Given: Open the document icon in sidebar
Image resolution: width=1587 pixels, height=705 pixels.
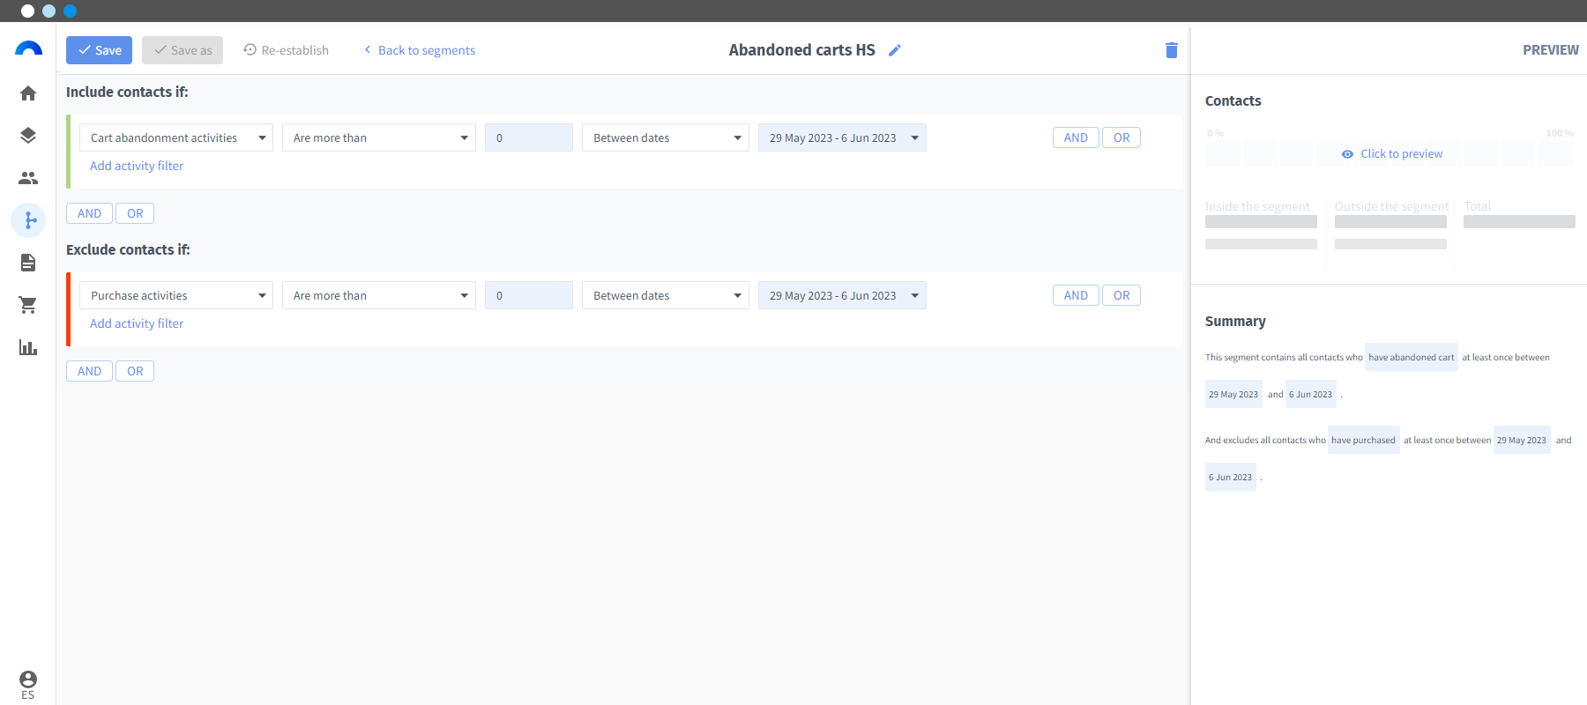Looking at the screenshot, I should point(28,263).
